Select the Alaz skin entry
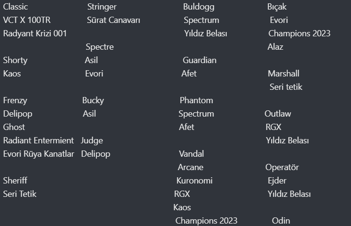351x226 pixels. tap(275, 47)
